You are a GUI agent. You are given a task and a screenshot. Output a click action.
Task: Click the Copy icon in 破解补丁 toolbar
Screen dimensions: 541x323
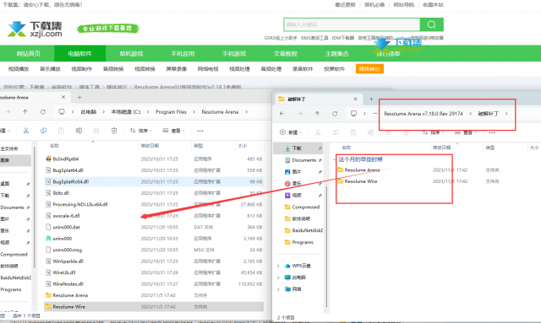336,132
